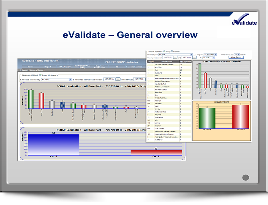Click 'Waviness' row in defect table
The width and height of the screenshot is (268, 205).
click(169, 104)
